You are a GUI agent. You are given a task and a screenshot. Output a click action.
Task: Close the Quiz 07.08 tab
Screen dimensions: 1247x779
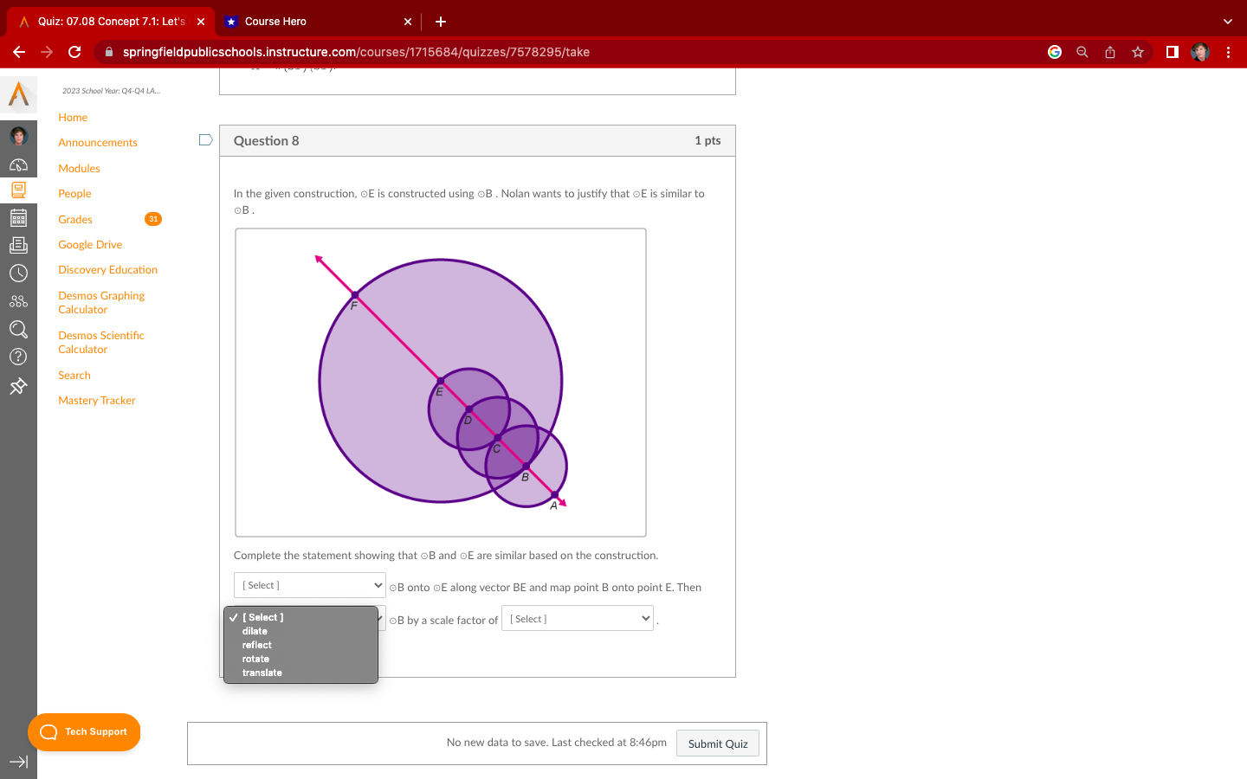(201, 22)
